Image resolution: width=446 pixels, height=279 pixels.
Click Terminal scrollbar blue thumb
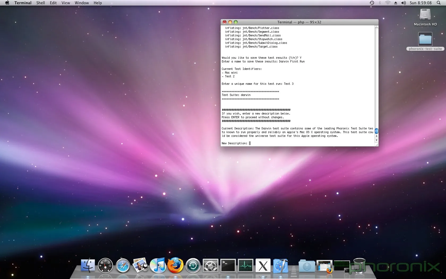(376, 131)
